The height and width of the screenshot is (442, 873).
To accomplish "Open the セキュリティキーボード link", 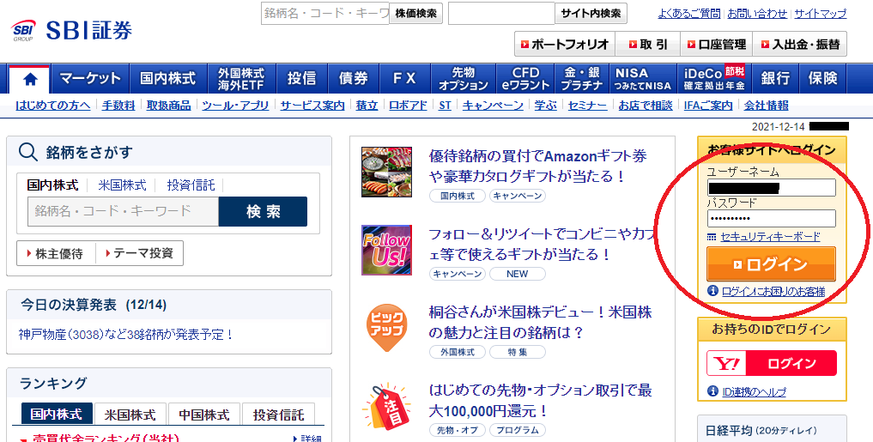I will coord(770,237).
